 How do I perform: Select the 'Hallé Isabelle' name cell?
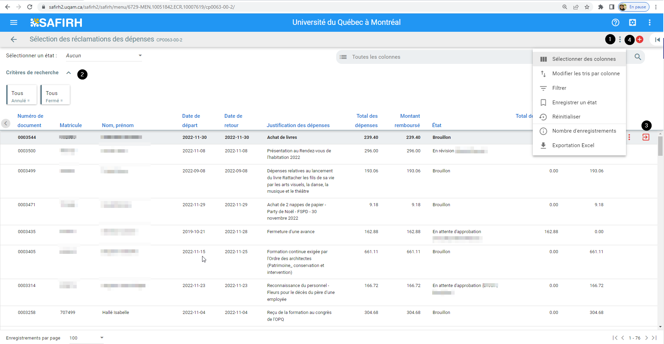116,313
